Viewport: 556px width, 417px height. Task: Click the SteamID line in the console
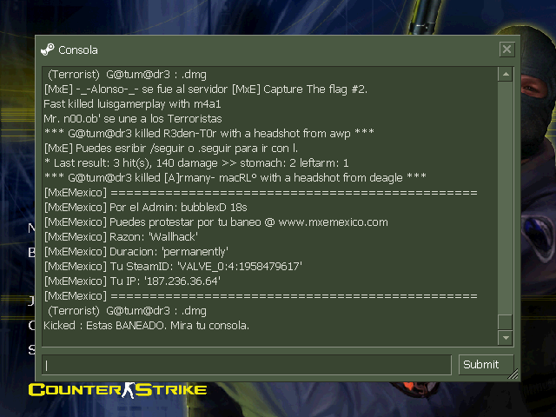[173, 267]
